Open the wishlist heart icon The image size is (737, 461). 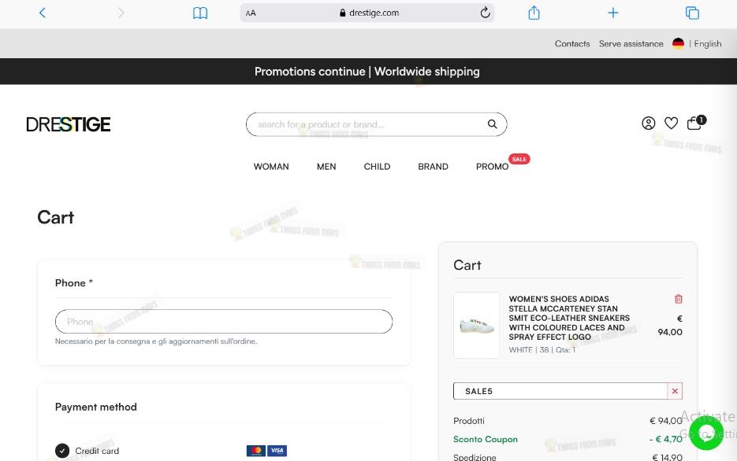coord(671,124)
